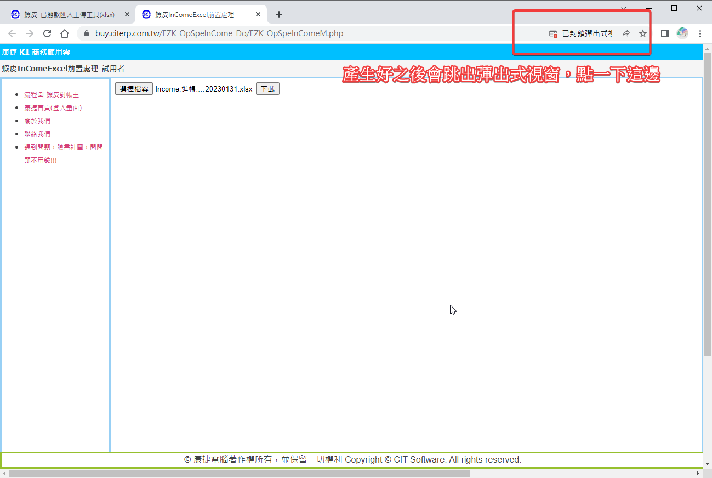This screenshot has width=712, height=478.
Task: Close the 蝦皮InComeExcel前置處理 tab
Action: click(258, 14)
